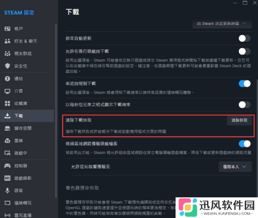Open 安全性 settings section
Viewport: 258px width, 218px height.
pyautogui.click(x=27, y=66)
